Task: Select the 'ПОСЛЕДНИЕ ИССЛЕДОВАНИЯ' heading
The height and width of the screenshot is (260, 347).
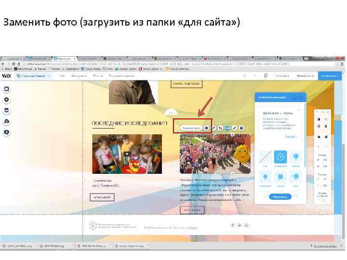Action: 130,123
